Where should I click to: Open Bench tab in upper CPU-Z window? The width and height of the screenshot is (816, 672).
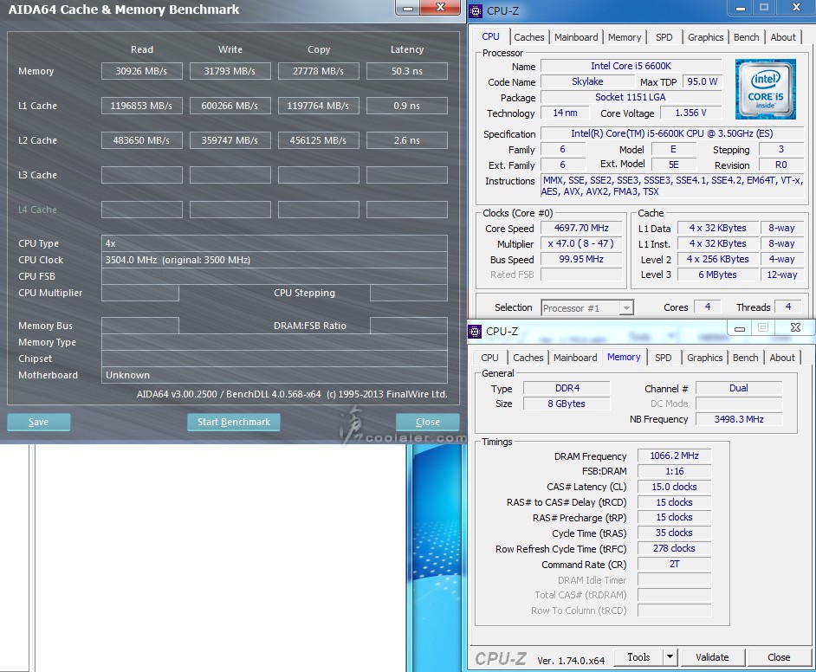click(x=746, y=37)
